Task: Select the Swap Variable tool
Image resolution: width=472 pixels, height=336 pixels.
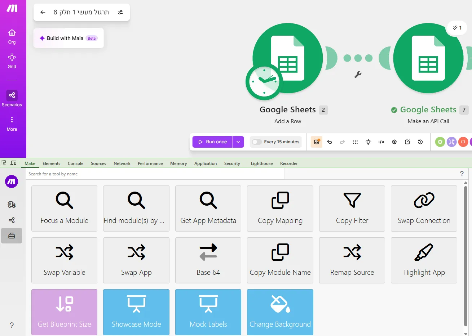Action: point(65,260)
